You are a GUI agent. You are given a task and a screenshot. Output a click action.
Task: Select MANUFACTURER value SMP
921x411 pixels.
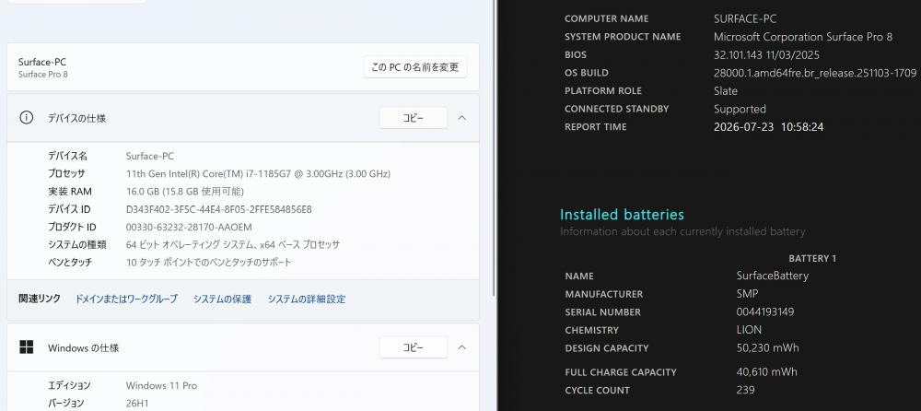click(747, 293)
